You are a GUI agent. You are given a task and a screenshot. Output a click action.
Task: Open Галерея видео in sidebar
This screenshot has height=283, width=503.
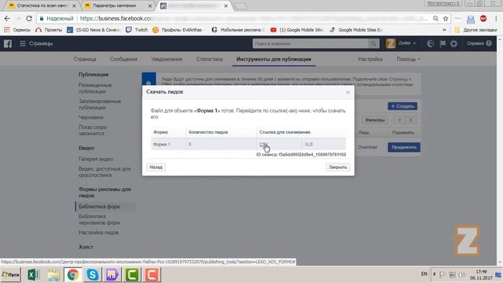pyautogui.click(x=96, y=159)
